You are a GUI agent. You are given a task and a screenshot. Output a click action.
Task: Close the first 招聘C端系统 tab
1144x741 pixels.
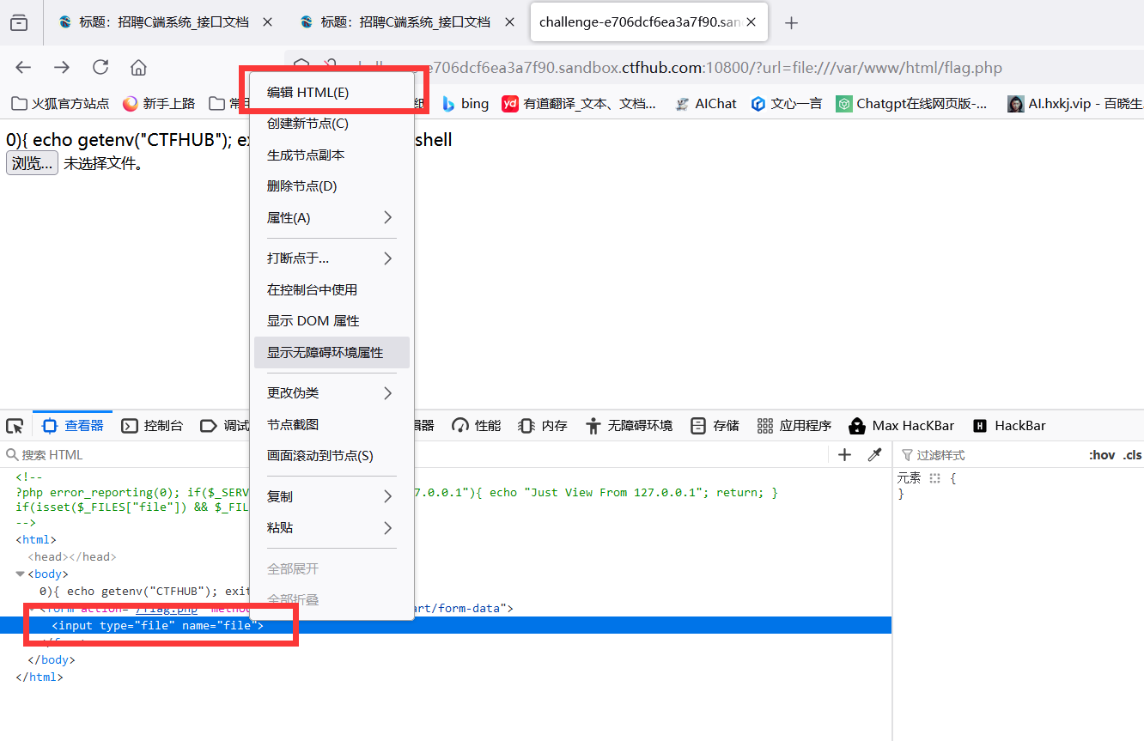click(x=268, y=22)
